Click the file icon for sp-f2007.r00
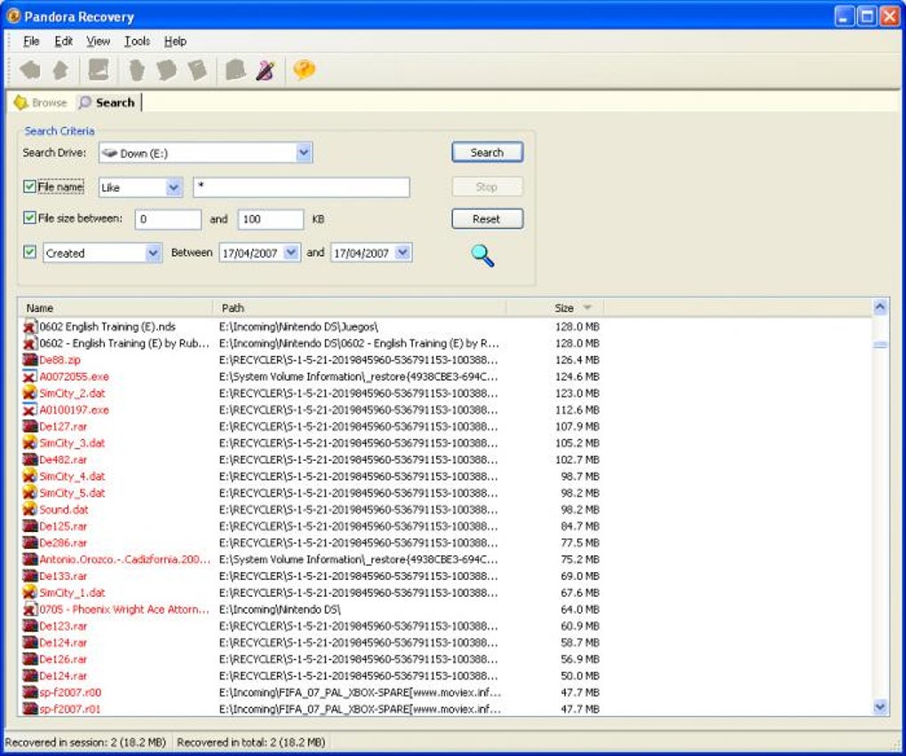 pos(30,692)
